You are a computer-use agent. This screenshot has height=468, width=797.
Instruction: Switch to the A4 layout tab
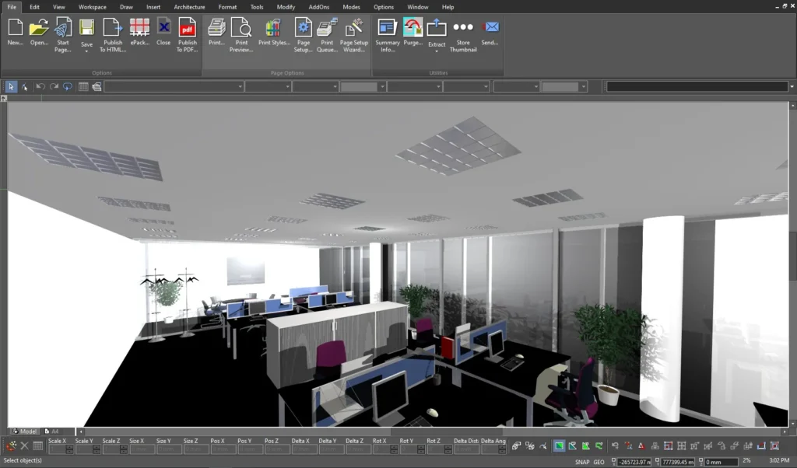[54, 431]
